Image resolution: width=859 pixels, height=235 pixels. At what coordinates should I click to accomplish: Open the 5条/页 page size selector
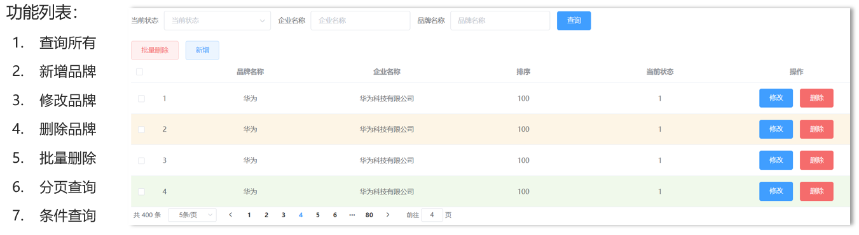coord(192,215)
